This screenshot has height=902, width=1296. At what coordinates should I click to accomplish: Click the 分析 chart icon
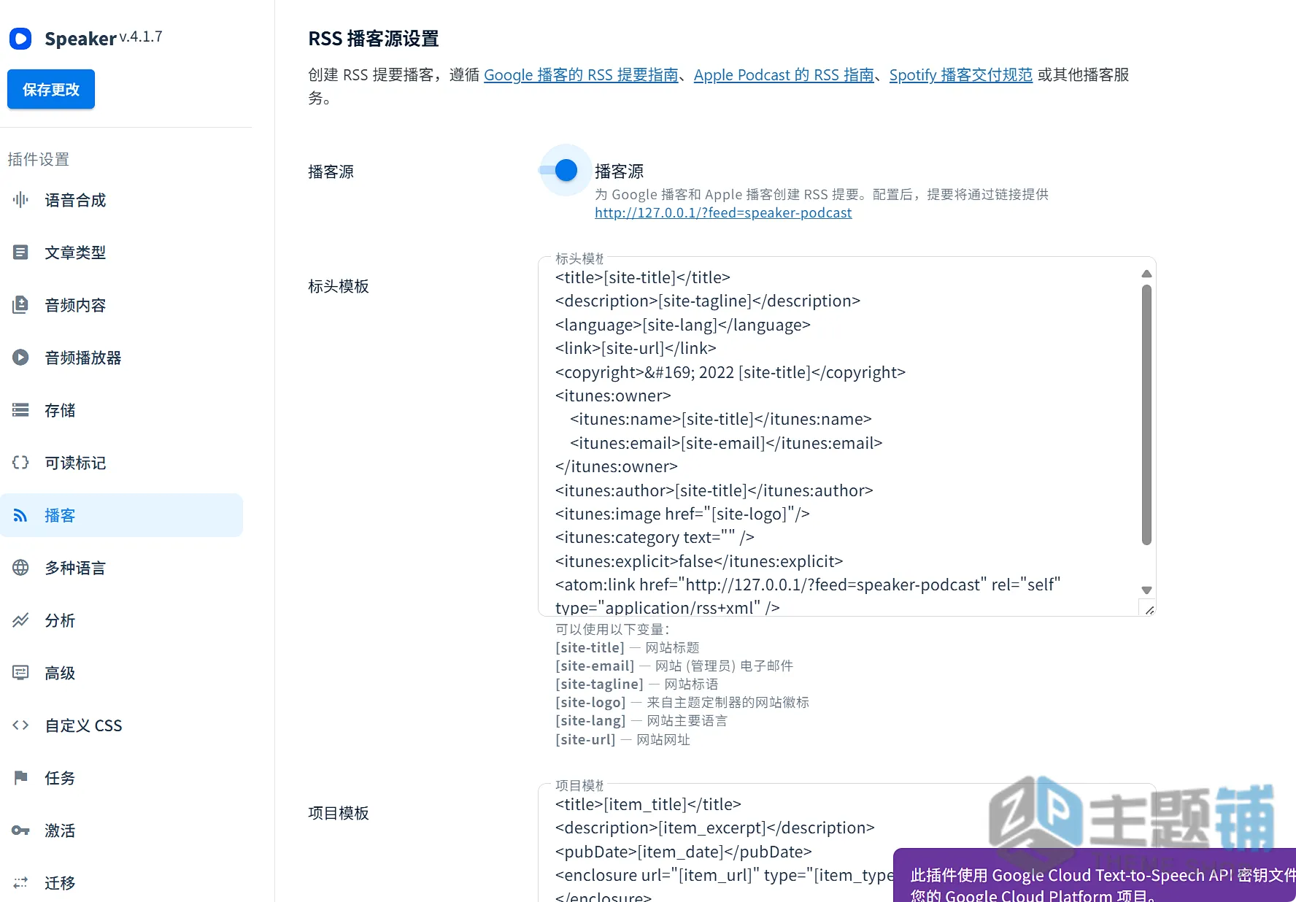(20, 620)
